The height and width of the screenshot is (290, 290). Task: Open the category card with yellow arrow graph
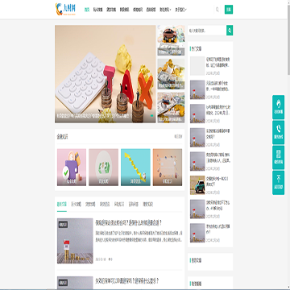pos(135,168)
